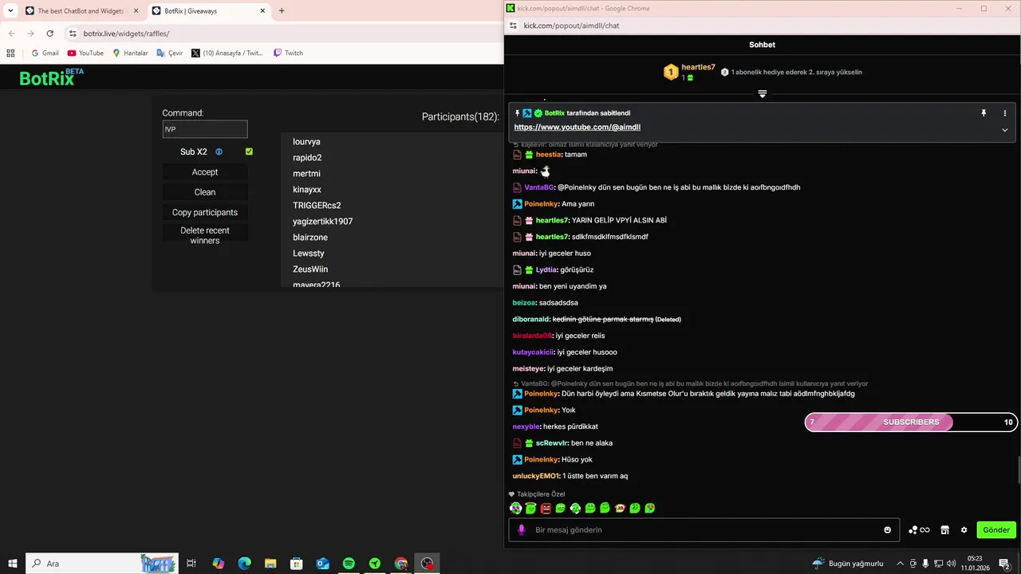Open Outlook from the taskbar
The width and height of the screenshot is (1021, 574).
click(322, 564)
